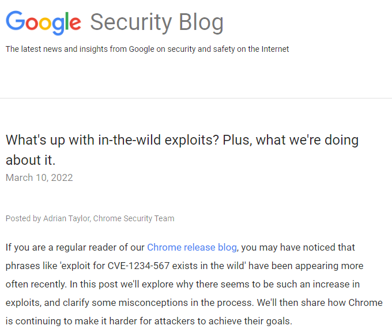Click the text 'If you are a regular reader'
Image resolution: width=392 pixels, height=333 pixels.
(x=62, y=247)
